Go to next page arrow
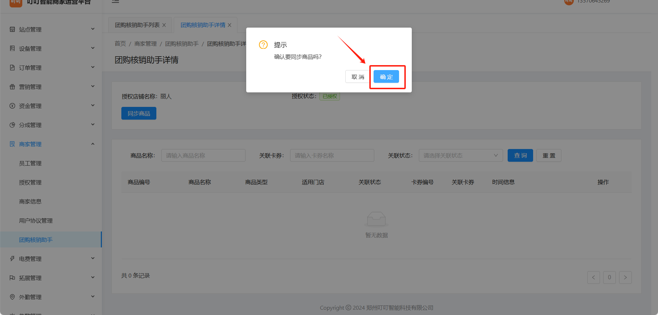 pos(625,277)
